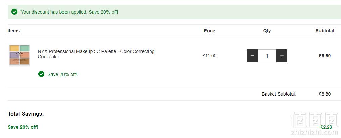Click the green checkmark in discount banner
Image resolution: width=341 pixels, height=138 pixels.
[x=14, y=12]
